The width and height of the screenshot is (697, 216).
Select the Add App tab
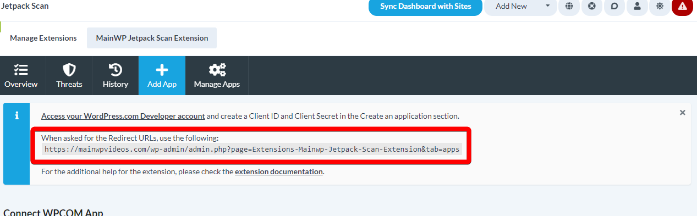[162, 75]
